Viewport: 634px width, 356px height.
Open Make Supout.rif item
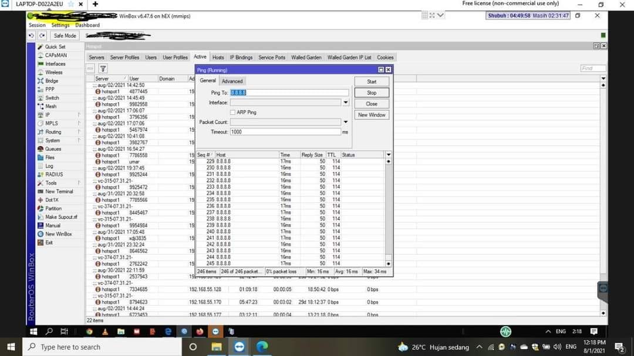point(61,217)
